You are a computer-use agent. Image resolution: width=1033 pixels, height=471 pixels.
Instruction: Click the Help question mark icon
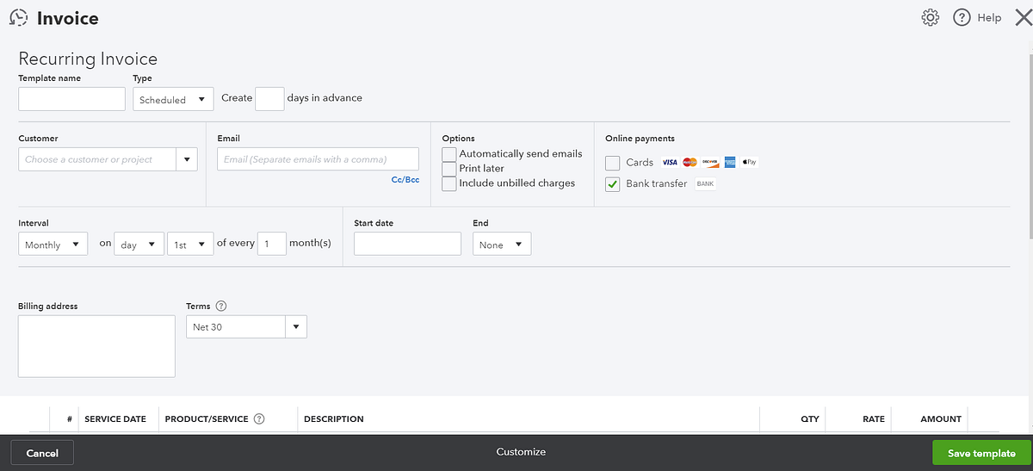(962, 17)
